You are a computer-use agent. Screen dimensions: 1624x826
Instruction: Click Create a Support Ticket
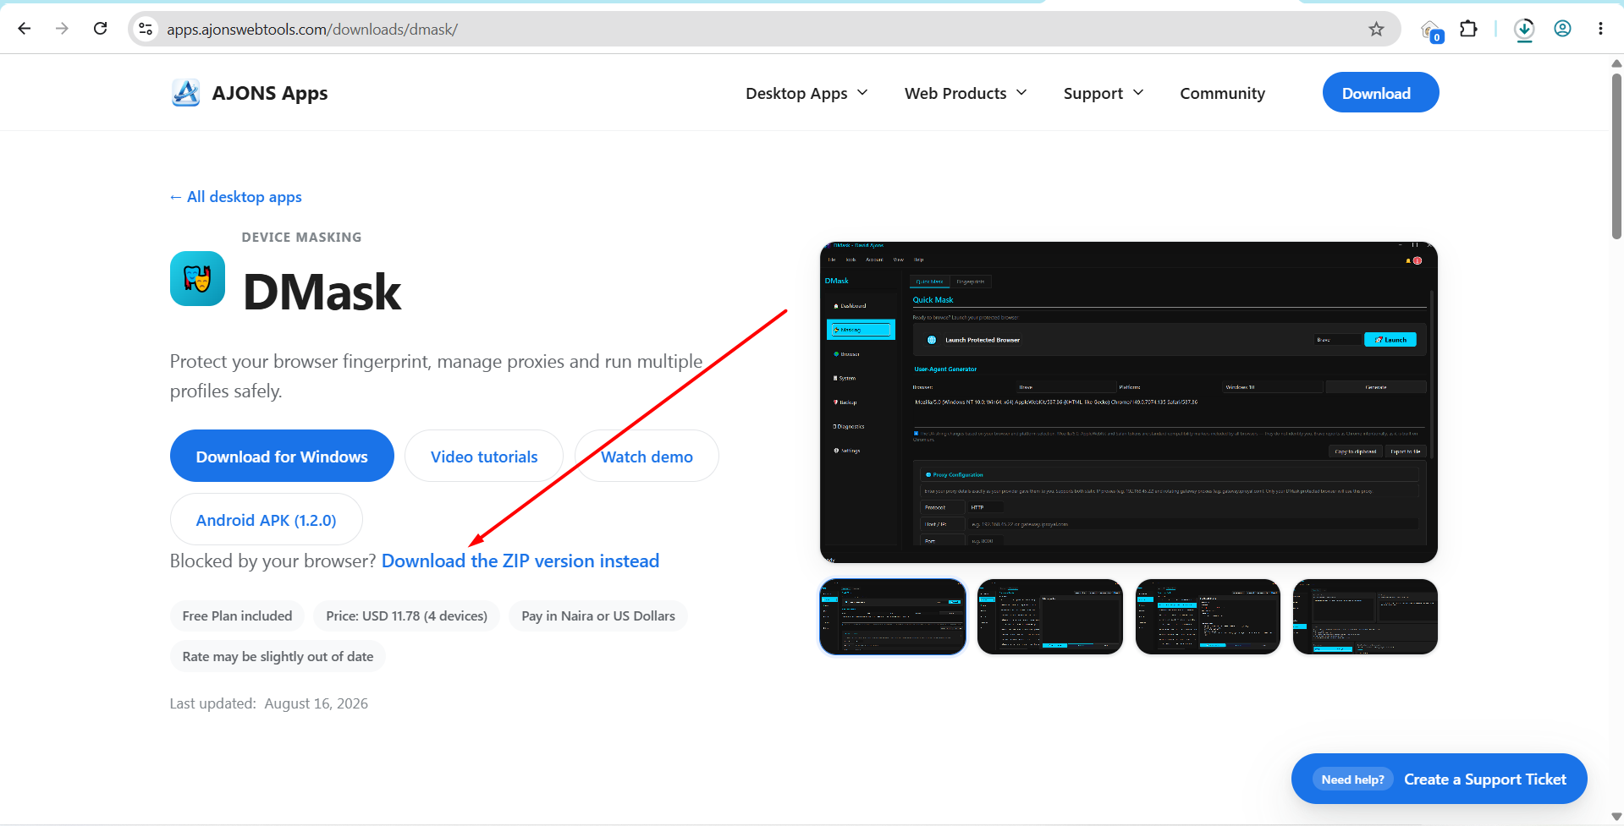1439,779
